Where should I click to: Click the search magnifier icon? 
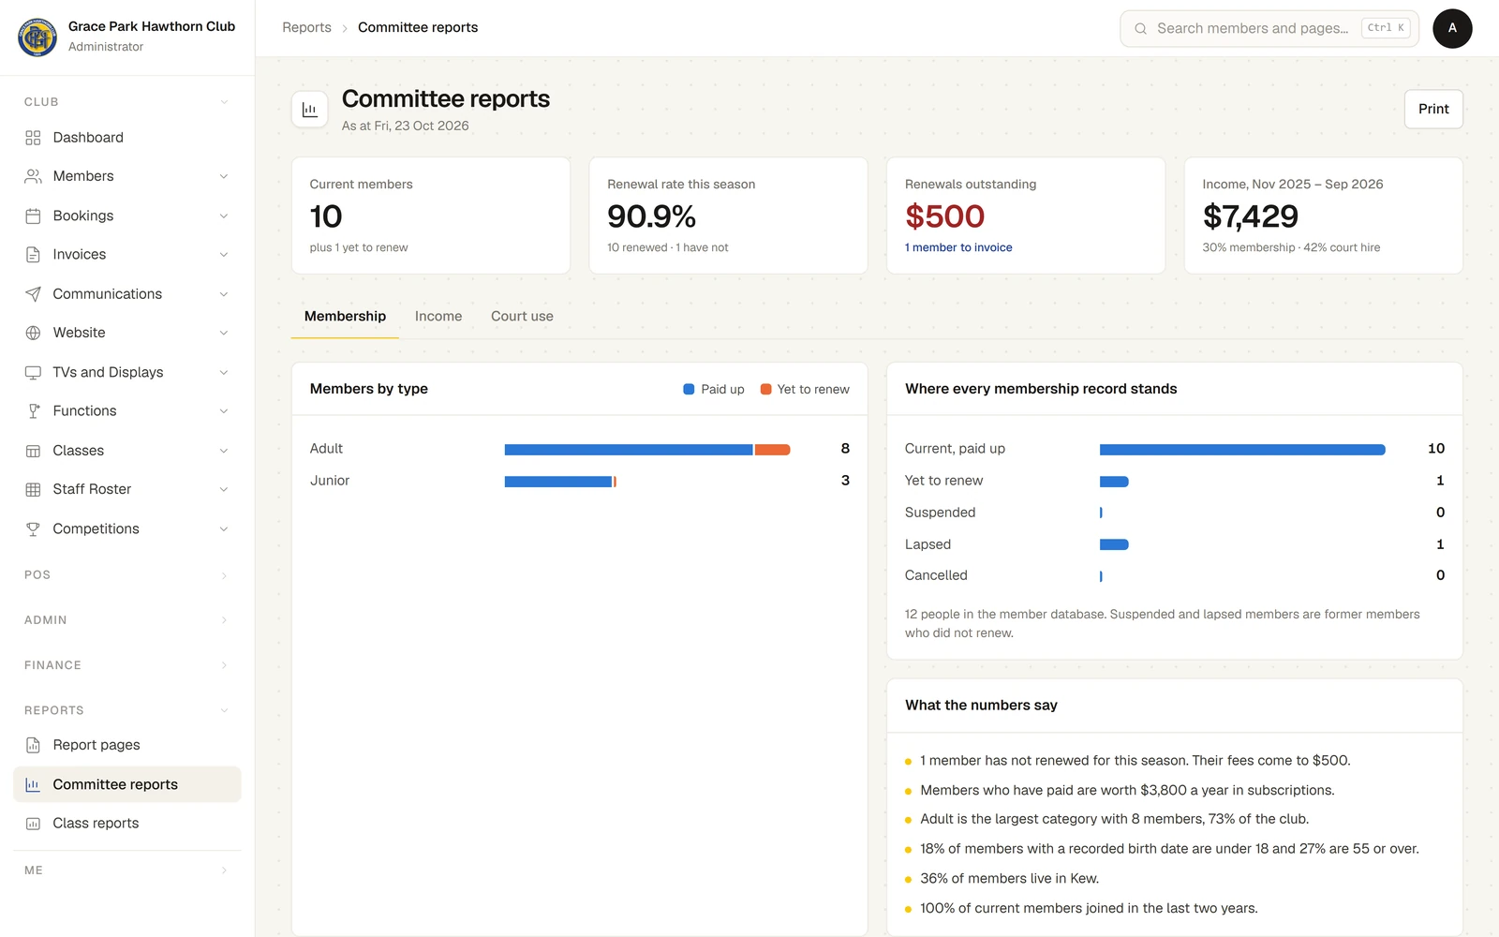pos(1140,29)
